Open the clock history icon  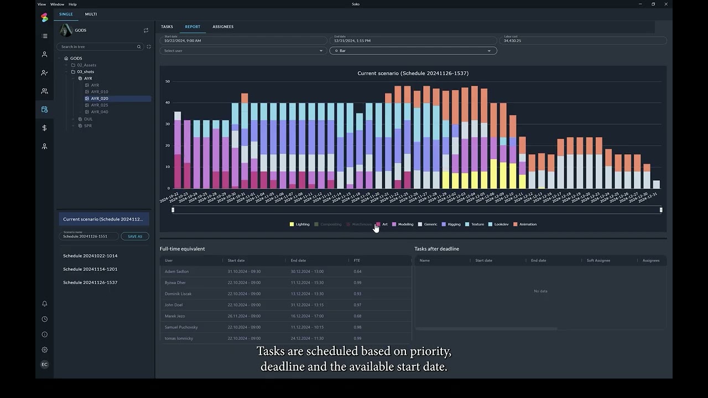click(x=45, y=319)
